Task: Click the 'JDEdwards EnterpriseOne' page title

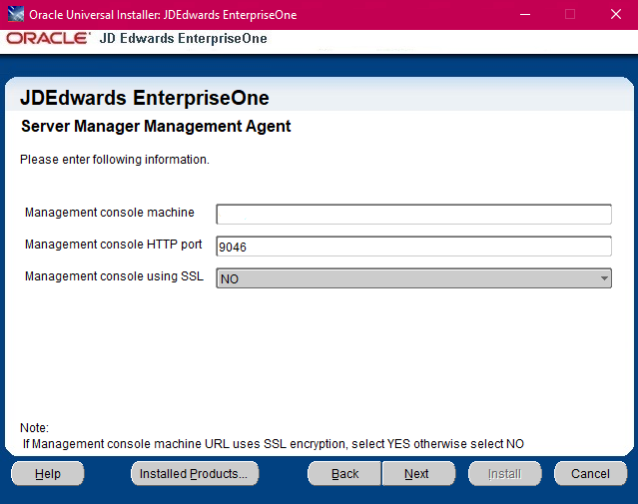Action: click(x=145, y=98)
